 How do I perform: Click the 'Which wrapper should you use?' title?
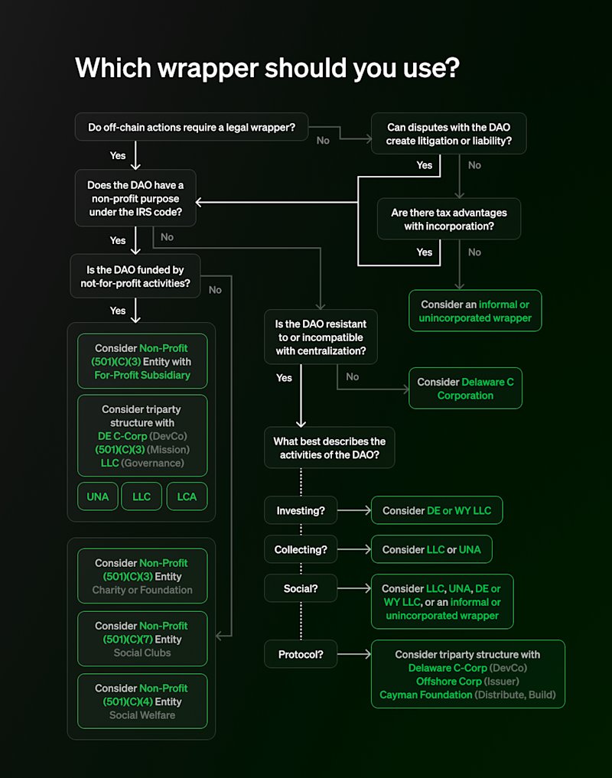pyautogui.click(x=268, y=68)
